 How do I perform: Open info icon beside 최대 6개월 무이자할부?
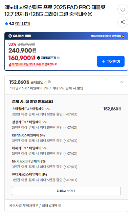click(60, 206)
